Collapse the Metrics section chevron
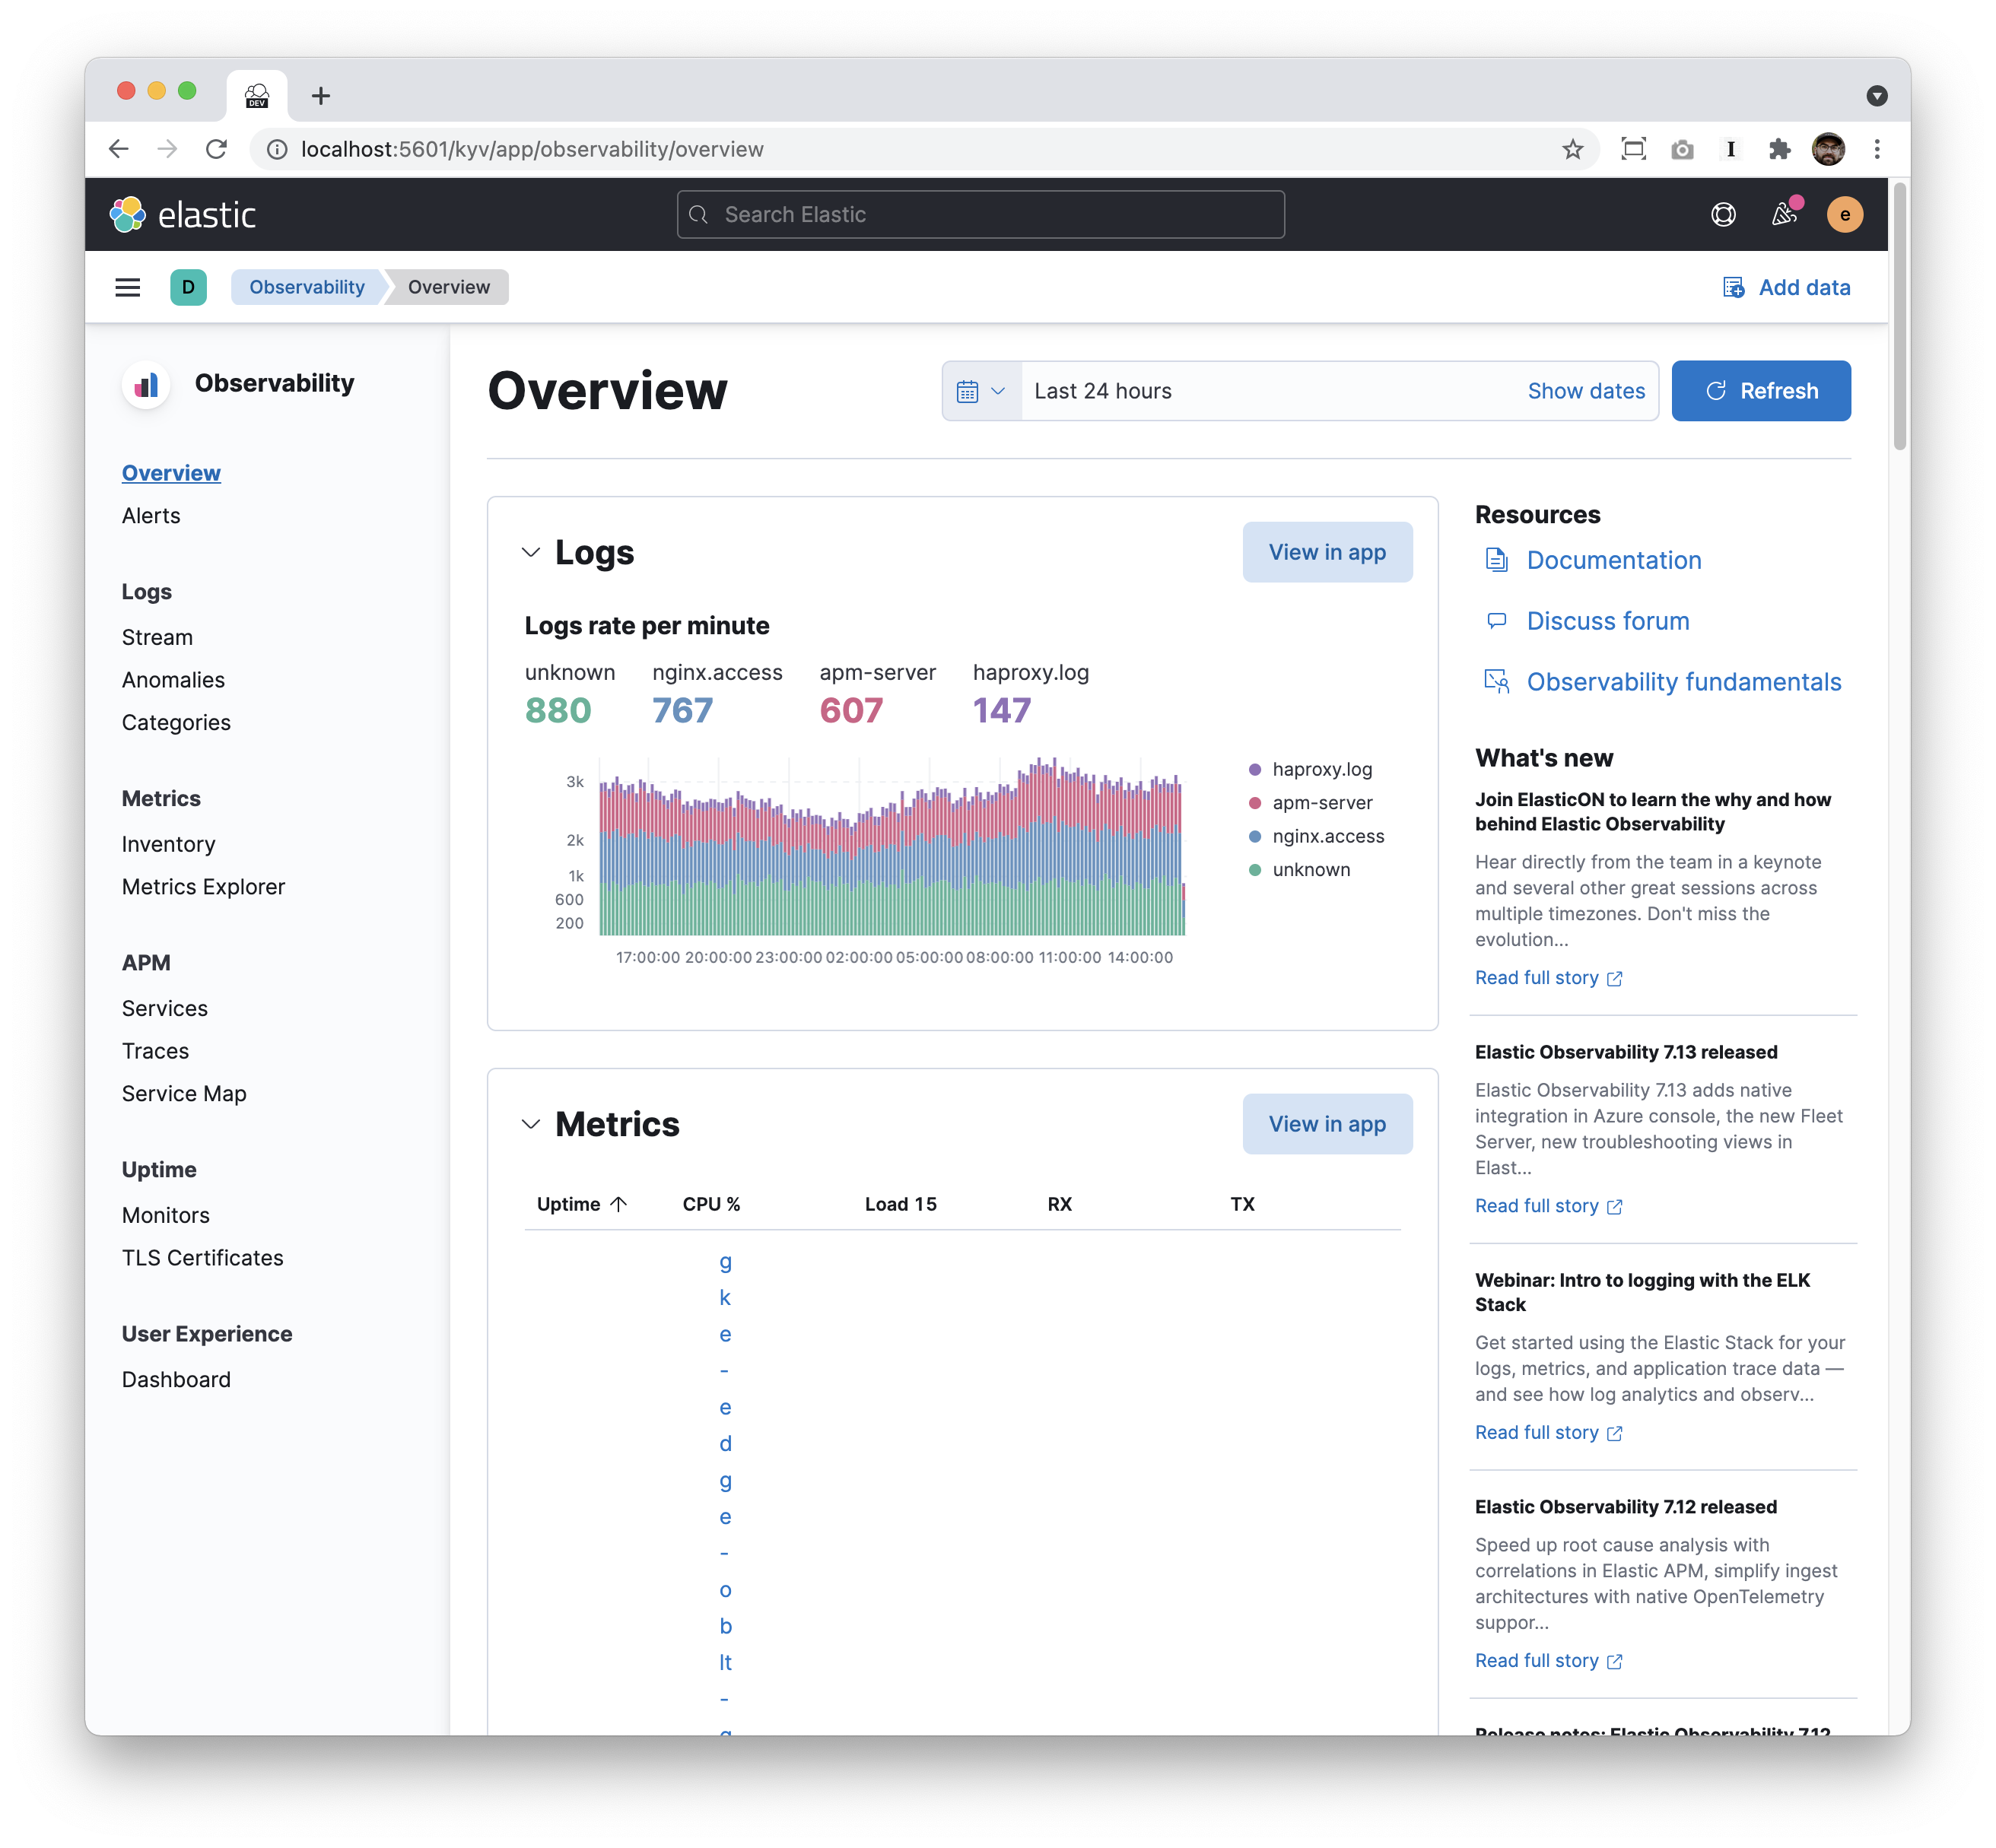 pyautogui.click(x=531, y=1124)
